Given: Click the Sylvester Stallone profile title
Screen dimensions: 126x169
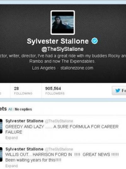Looking at the screenshot, I should point(58,41).
